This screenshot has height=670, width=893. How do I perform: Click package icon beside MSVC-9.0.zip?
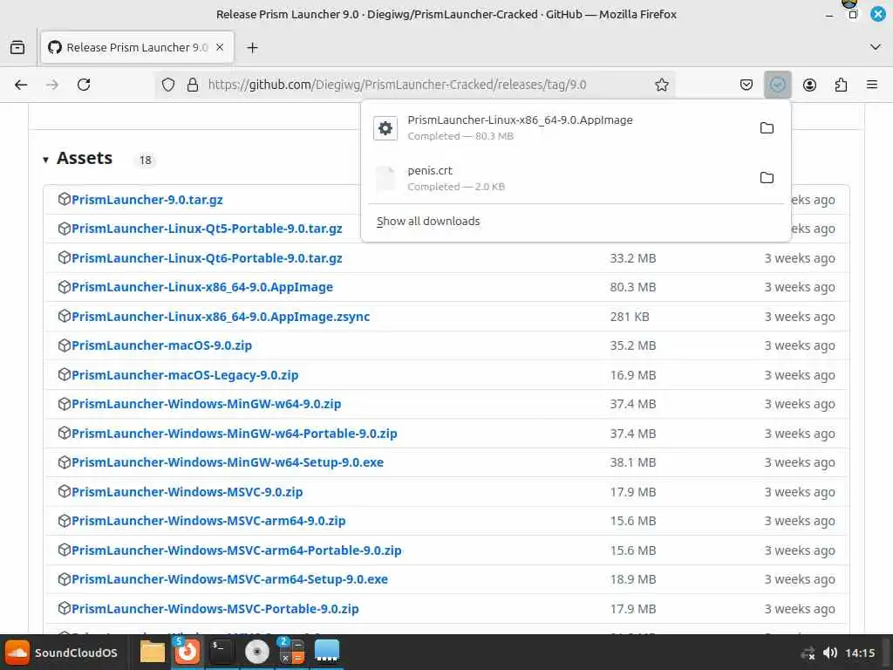click(x=64, y=491)
